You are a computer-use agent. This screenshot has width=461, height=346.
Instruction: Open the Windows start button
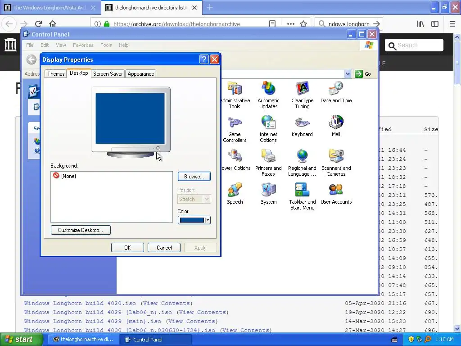[x=21, y=340]
